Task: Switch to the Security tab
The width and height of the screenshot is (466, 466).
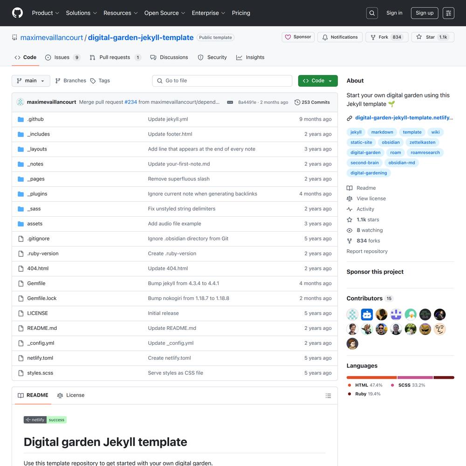Action: click(x=212, y=57)
